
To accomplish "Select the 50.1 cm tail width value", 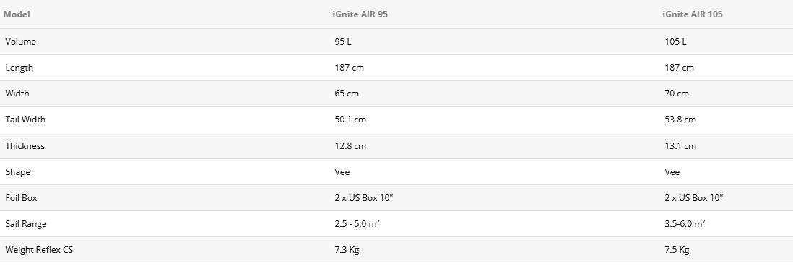I will point(350,120).
